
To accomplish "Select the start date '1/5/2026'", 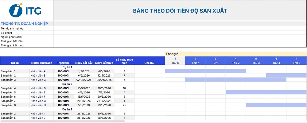I will [84, 71].
